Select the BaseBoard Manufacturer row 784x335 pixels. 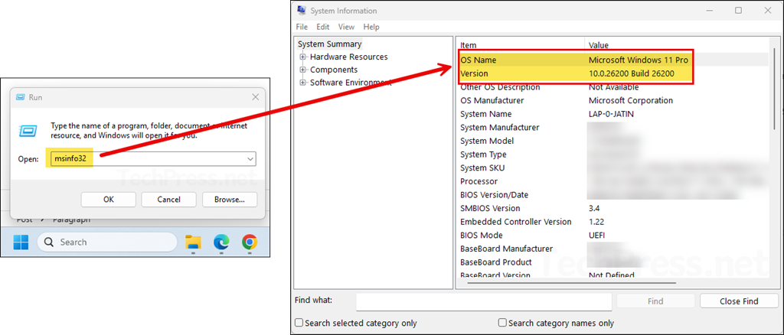point(613,249)
